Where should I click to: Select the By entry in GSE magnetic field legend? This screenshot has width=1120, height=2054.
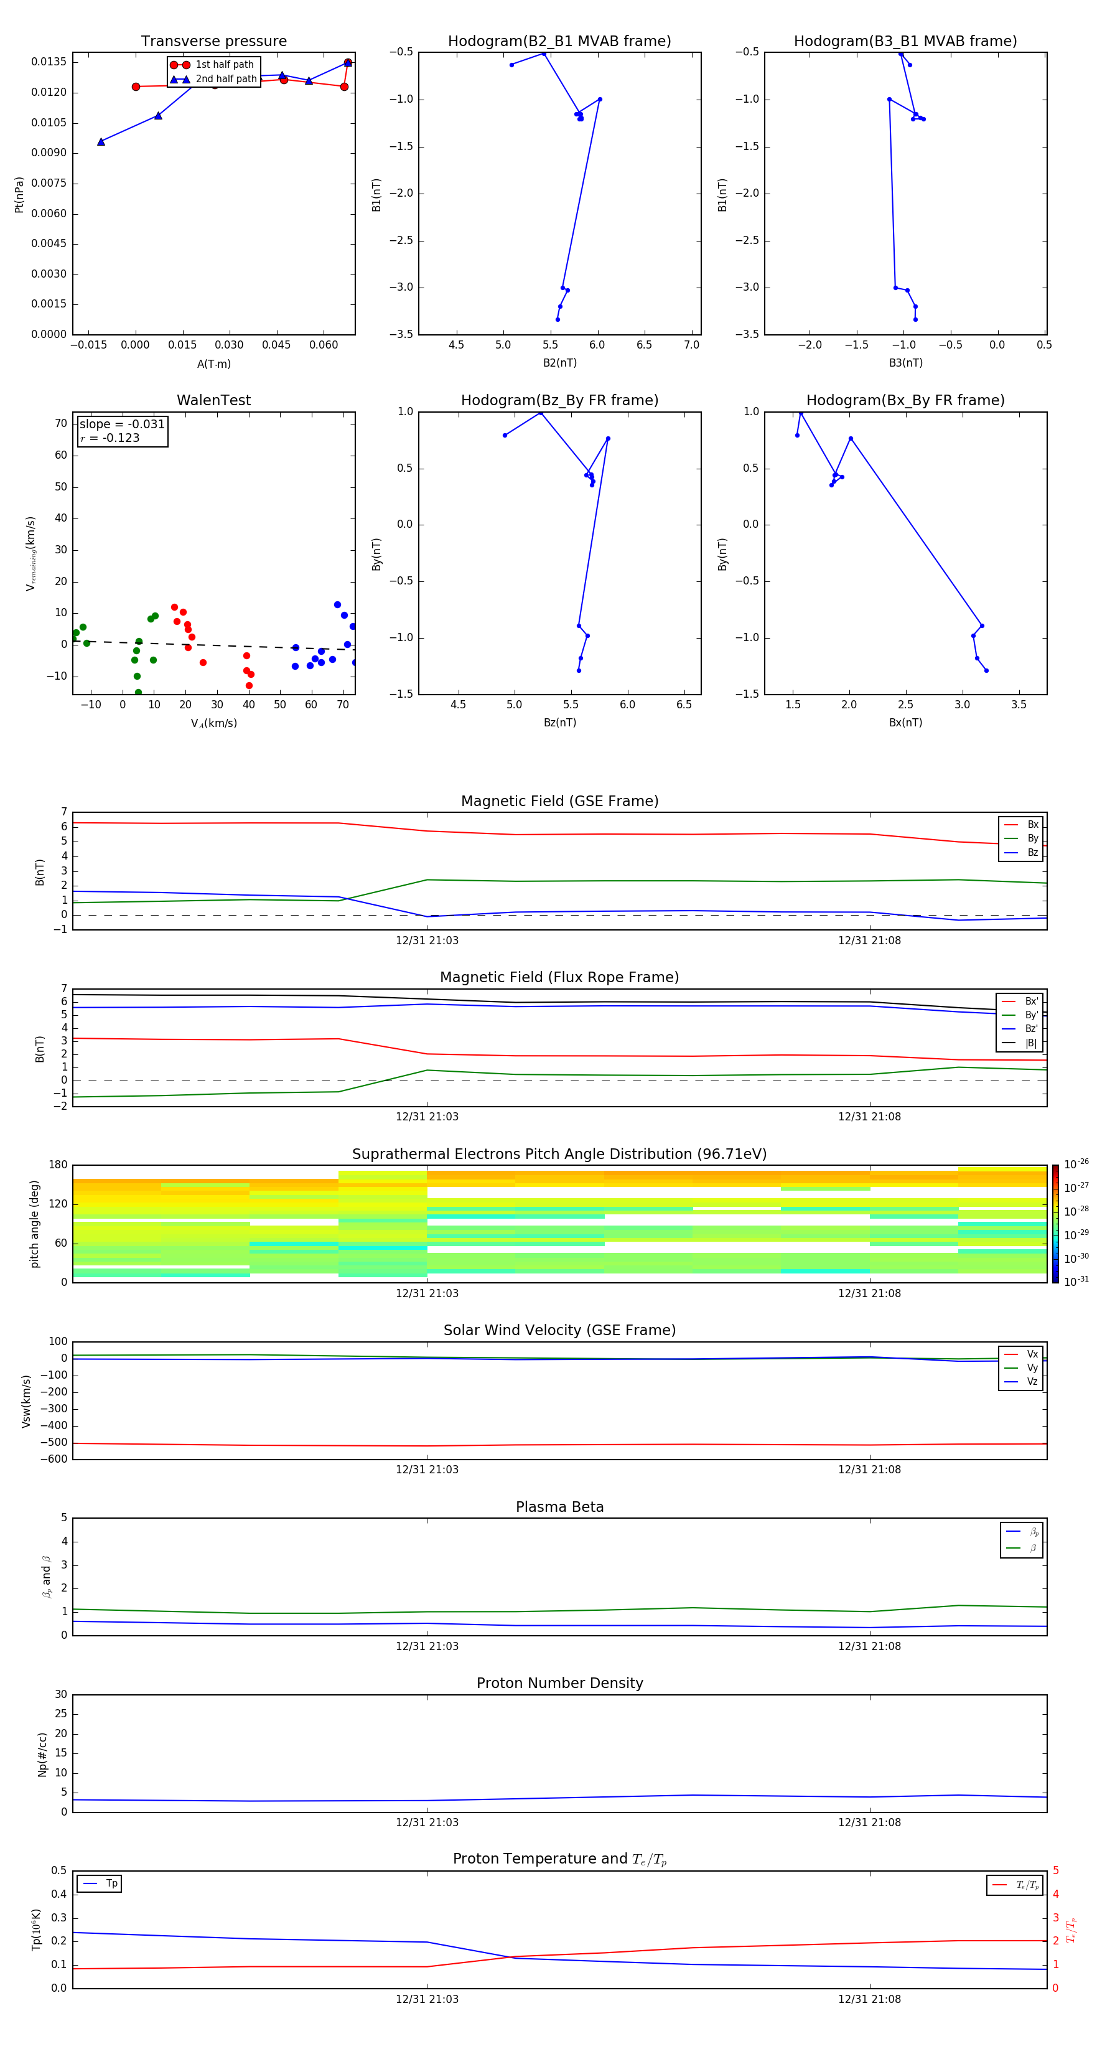pyautogui.click(x=1021, y=839)
